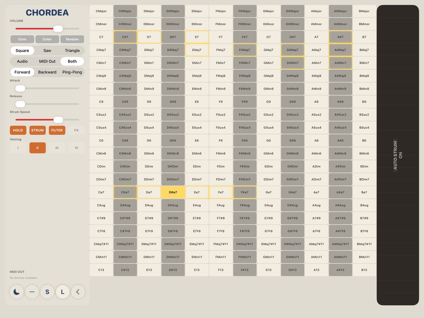Click the CHORDEA app title

(47, 13)
